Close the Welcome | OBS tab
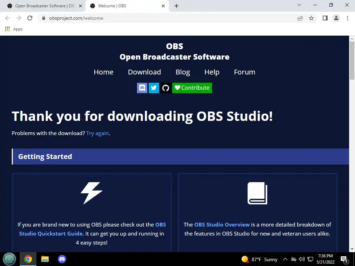The width and height of the screenshot is (355, 266). 163,6
